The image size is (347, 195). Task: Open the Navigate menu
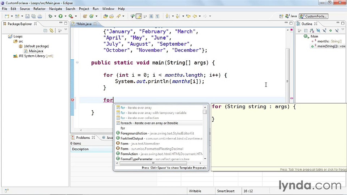55,9
